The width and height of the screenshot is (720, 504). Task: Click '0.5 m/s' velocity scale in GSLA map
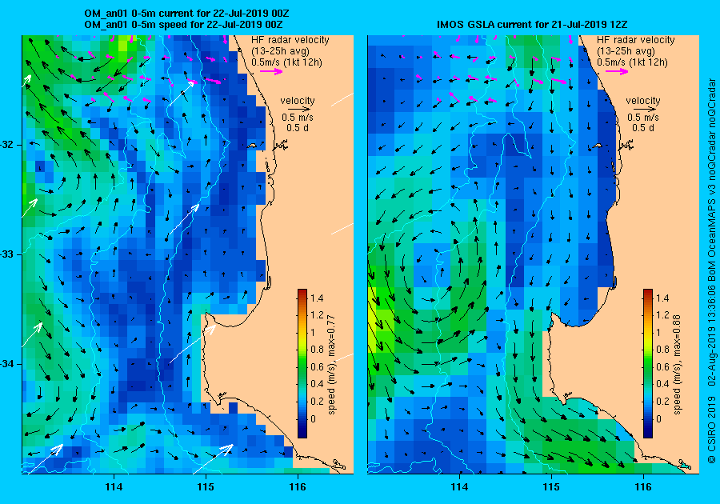[643, 118]
